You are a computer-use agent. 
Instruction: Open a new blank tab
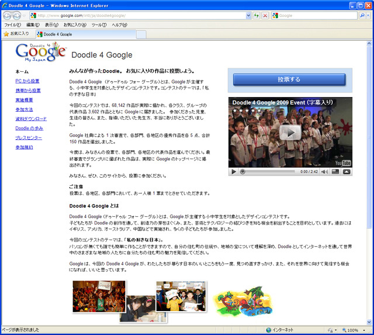[x=141, y=34]
